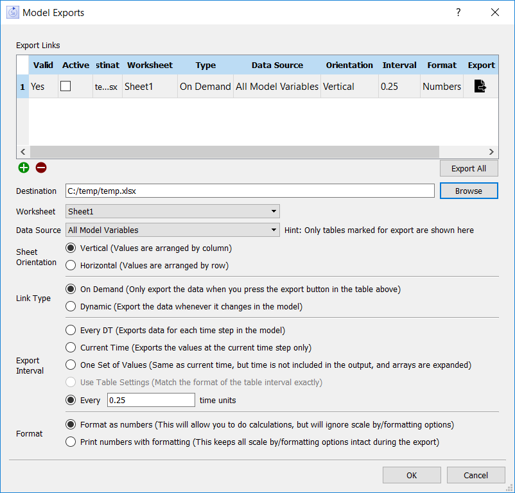The height and width of the screenshot is (493, 515).
Task: Select Horizontal sheet orientation
Action: 71,265
